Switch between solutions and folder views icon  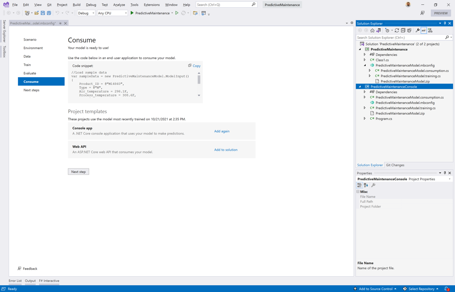[379, 30]
